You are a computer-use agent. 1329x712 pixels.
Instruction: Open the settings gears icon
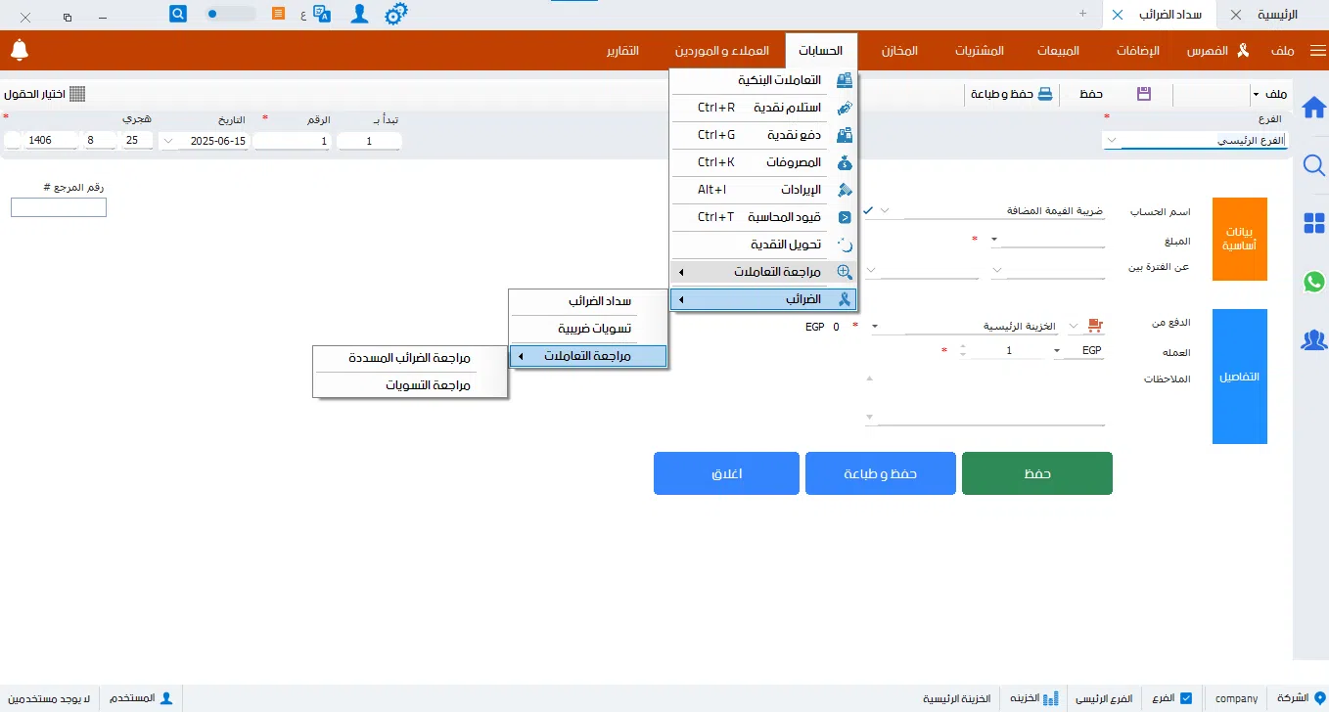[x=395, y=15]
